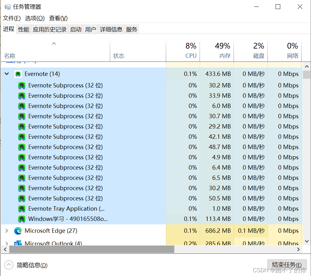
Task: Click the 0.1 MB/秒 disk cell
Action: tap(251, 231)
